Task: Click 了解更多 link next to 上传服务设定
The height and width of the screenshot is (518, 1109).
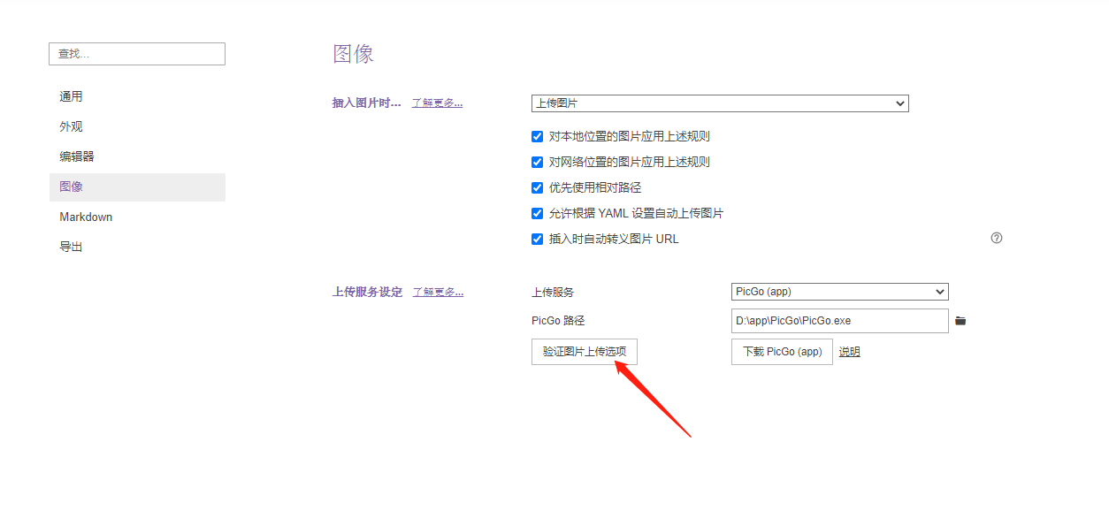Action: pos(438,293)
